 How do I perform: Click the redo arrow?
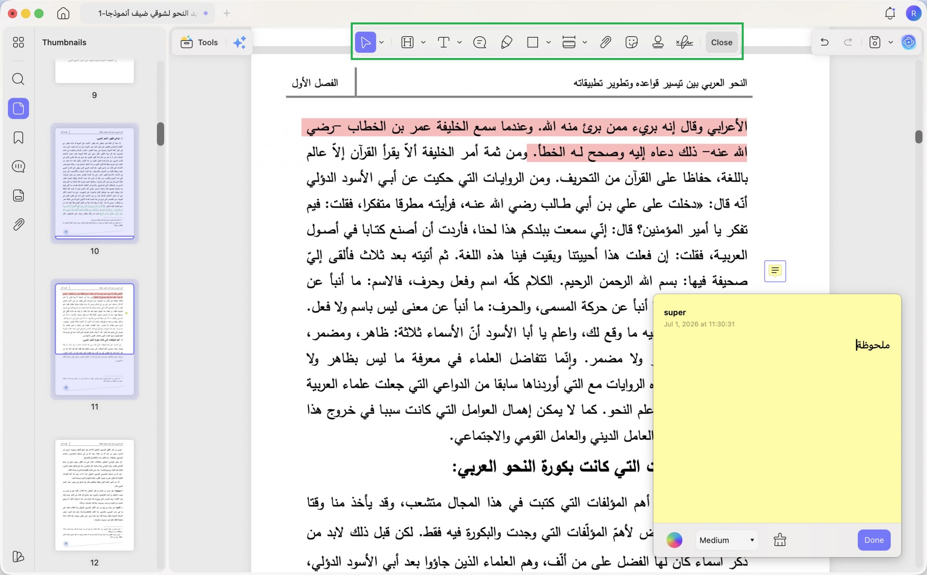848,42
